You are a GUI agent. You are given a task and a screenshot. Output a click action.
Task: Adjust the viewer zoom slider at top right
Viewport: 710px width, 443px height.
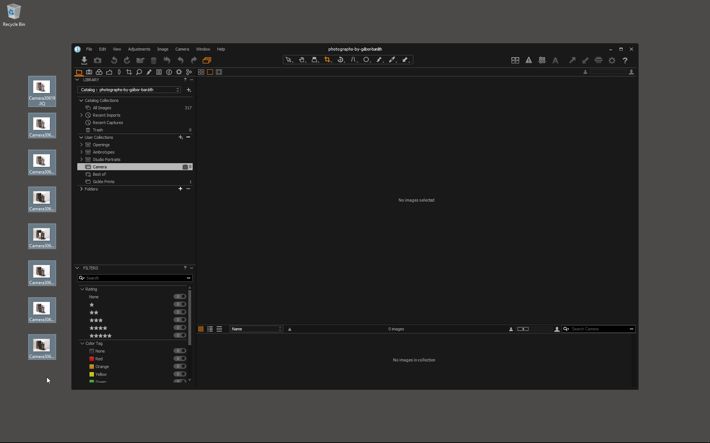(x=608, y=72)
